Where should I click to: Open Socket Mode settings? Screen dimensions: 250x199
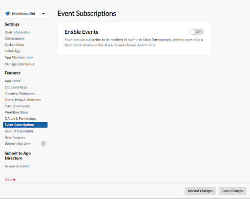pos(15,45)
